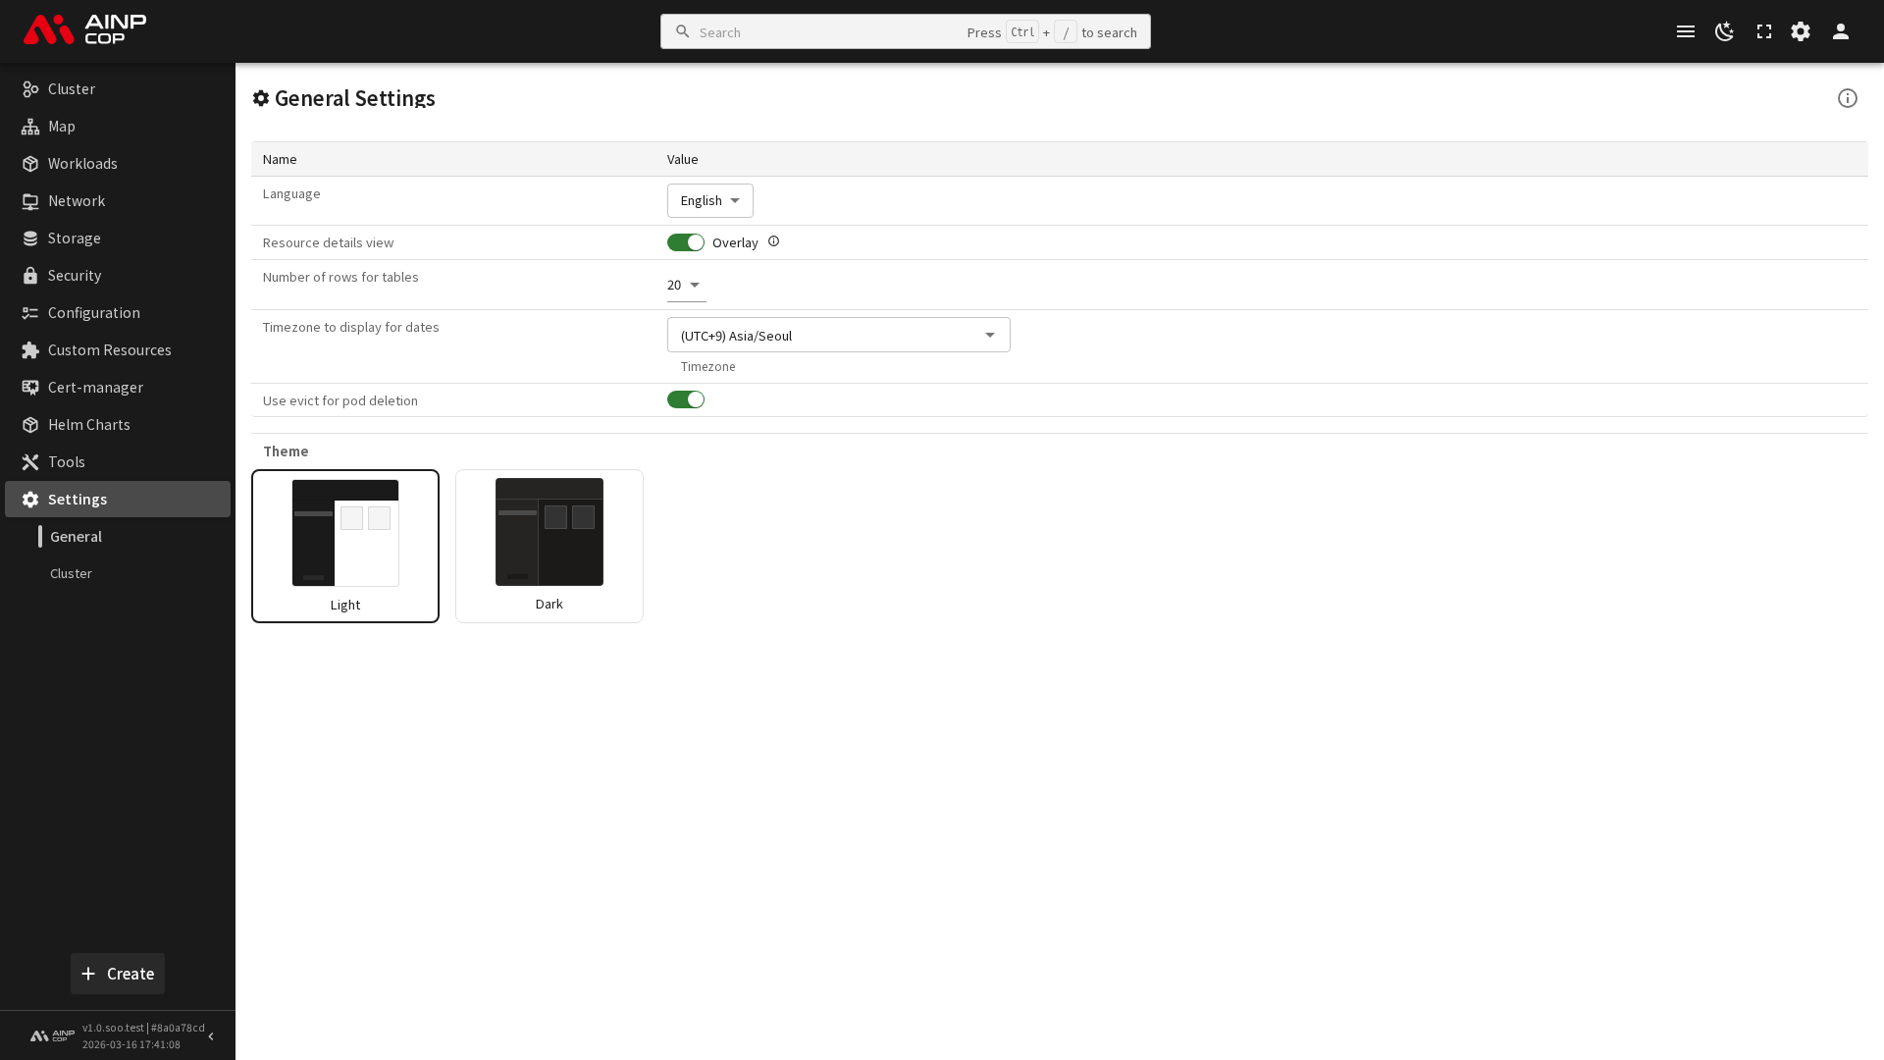Select the Dark theme thumbnail
The width and height of the screenshot is (1884, 1060).
(549, 545)
